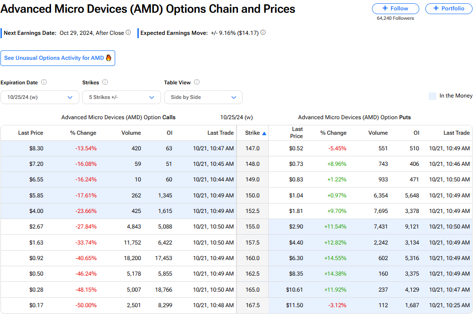The height and width of the screenshot is (318, 474).
Task: Expand the 5 Strikes +/- dropdown
Action: click(121, 97)
